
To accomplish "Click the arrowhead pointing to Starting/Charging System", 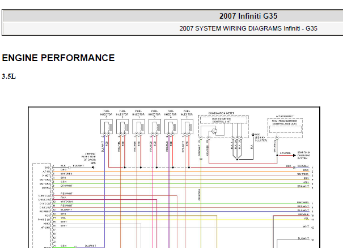I will pyautogui.click(x=294, y=155).
